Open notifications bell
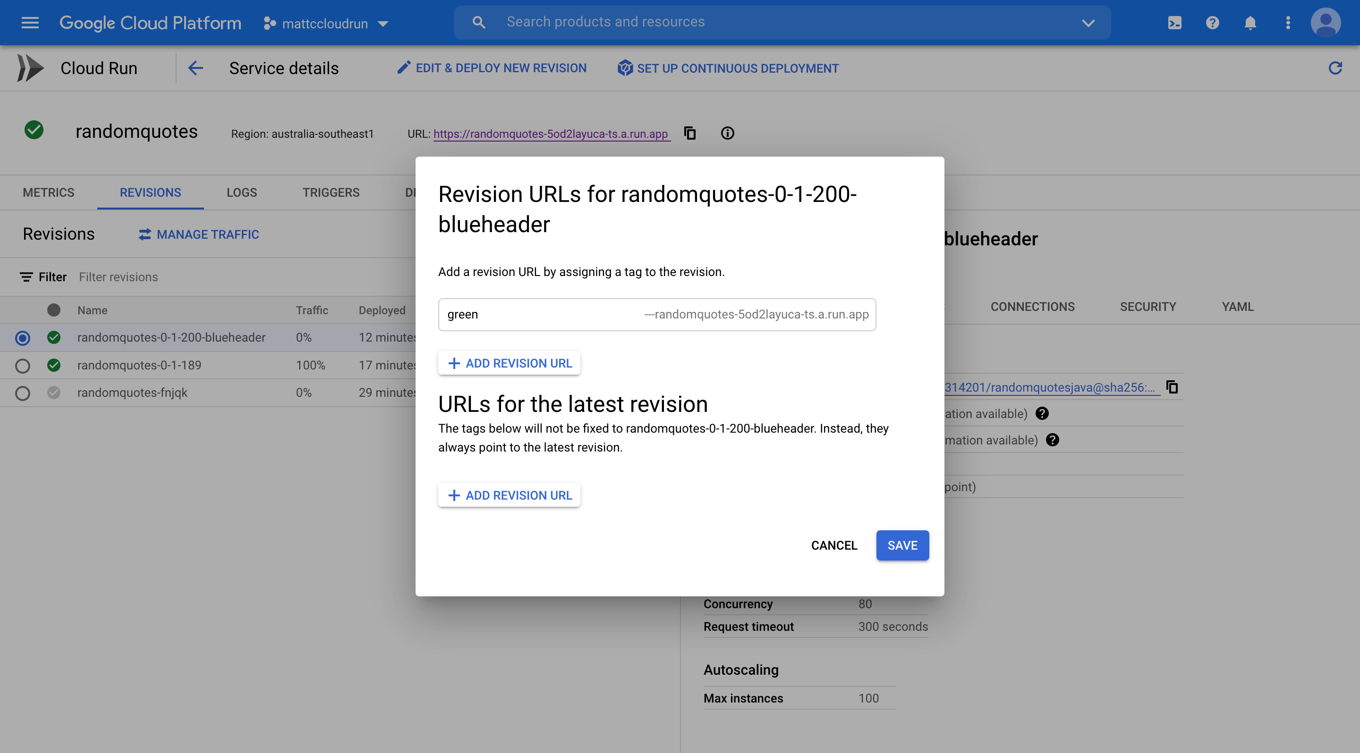 tap(1249, 23)
